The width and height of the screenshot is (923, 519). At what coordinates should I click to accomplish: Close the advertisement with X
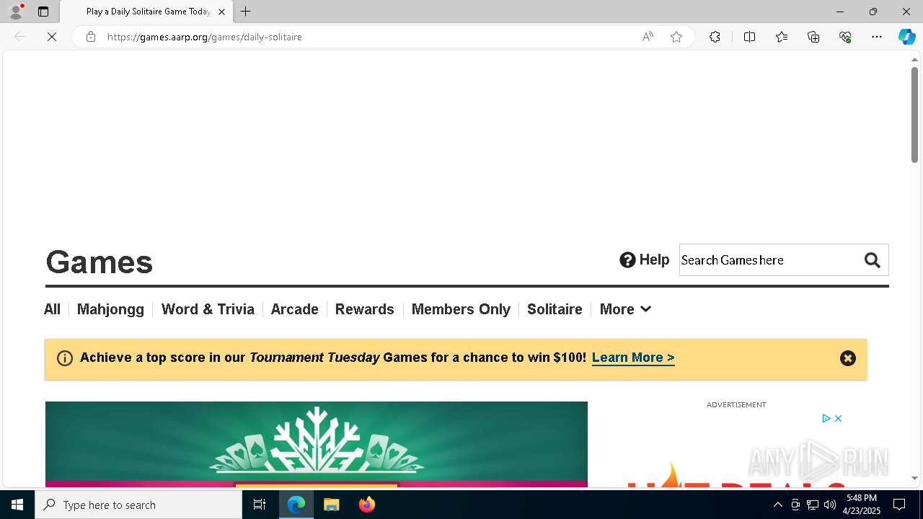[838, 418]
